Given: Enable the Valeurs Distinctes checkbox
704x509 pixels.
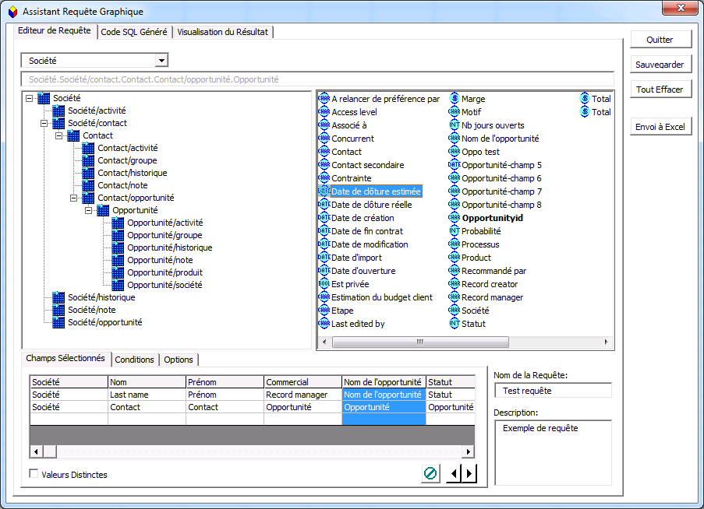Looking at the screenshot, I should tap(34, 474).
